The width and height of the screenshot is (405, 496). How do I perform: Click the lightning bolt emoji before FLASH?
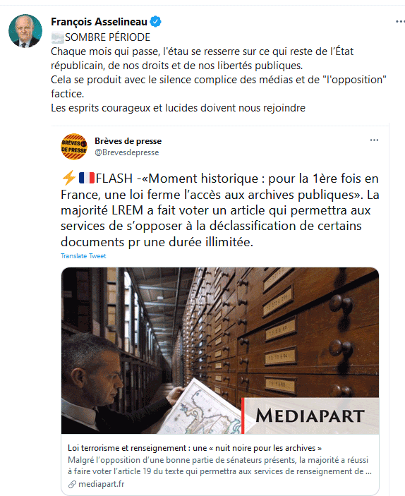[x=68, y=178]
